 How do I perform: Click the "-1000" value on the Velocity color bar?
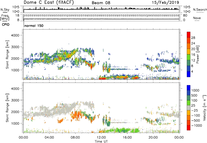point(197,125)
